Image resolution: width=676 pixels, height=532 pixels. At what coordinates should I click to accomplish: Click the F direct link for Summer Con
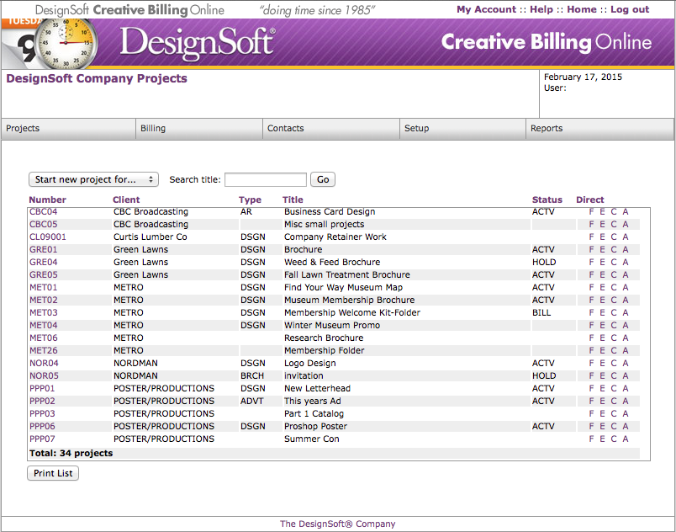click(591, 439)
